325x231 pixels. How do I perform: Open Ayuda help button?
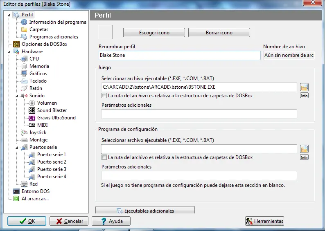(x=111, y=221)
